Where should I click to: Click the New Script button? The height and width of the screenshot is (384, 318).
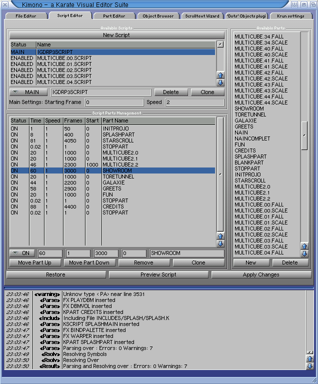116,35
